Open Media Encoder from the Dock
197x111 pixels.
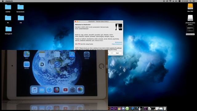tap(146, 108)
